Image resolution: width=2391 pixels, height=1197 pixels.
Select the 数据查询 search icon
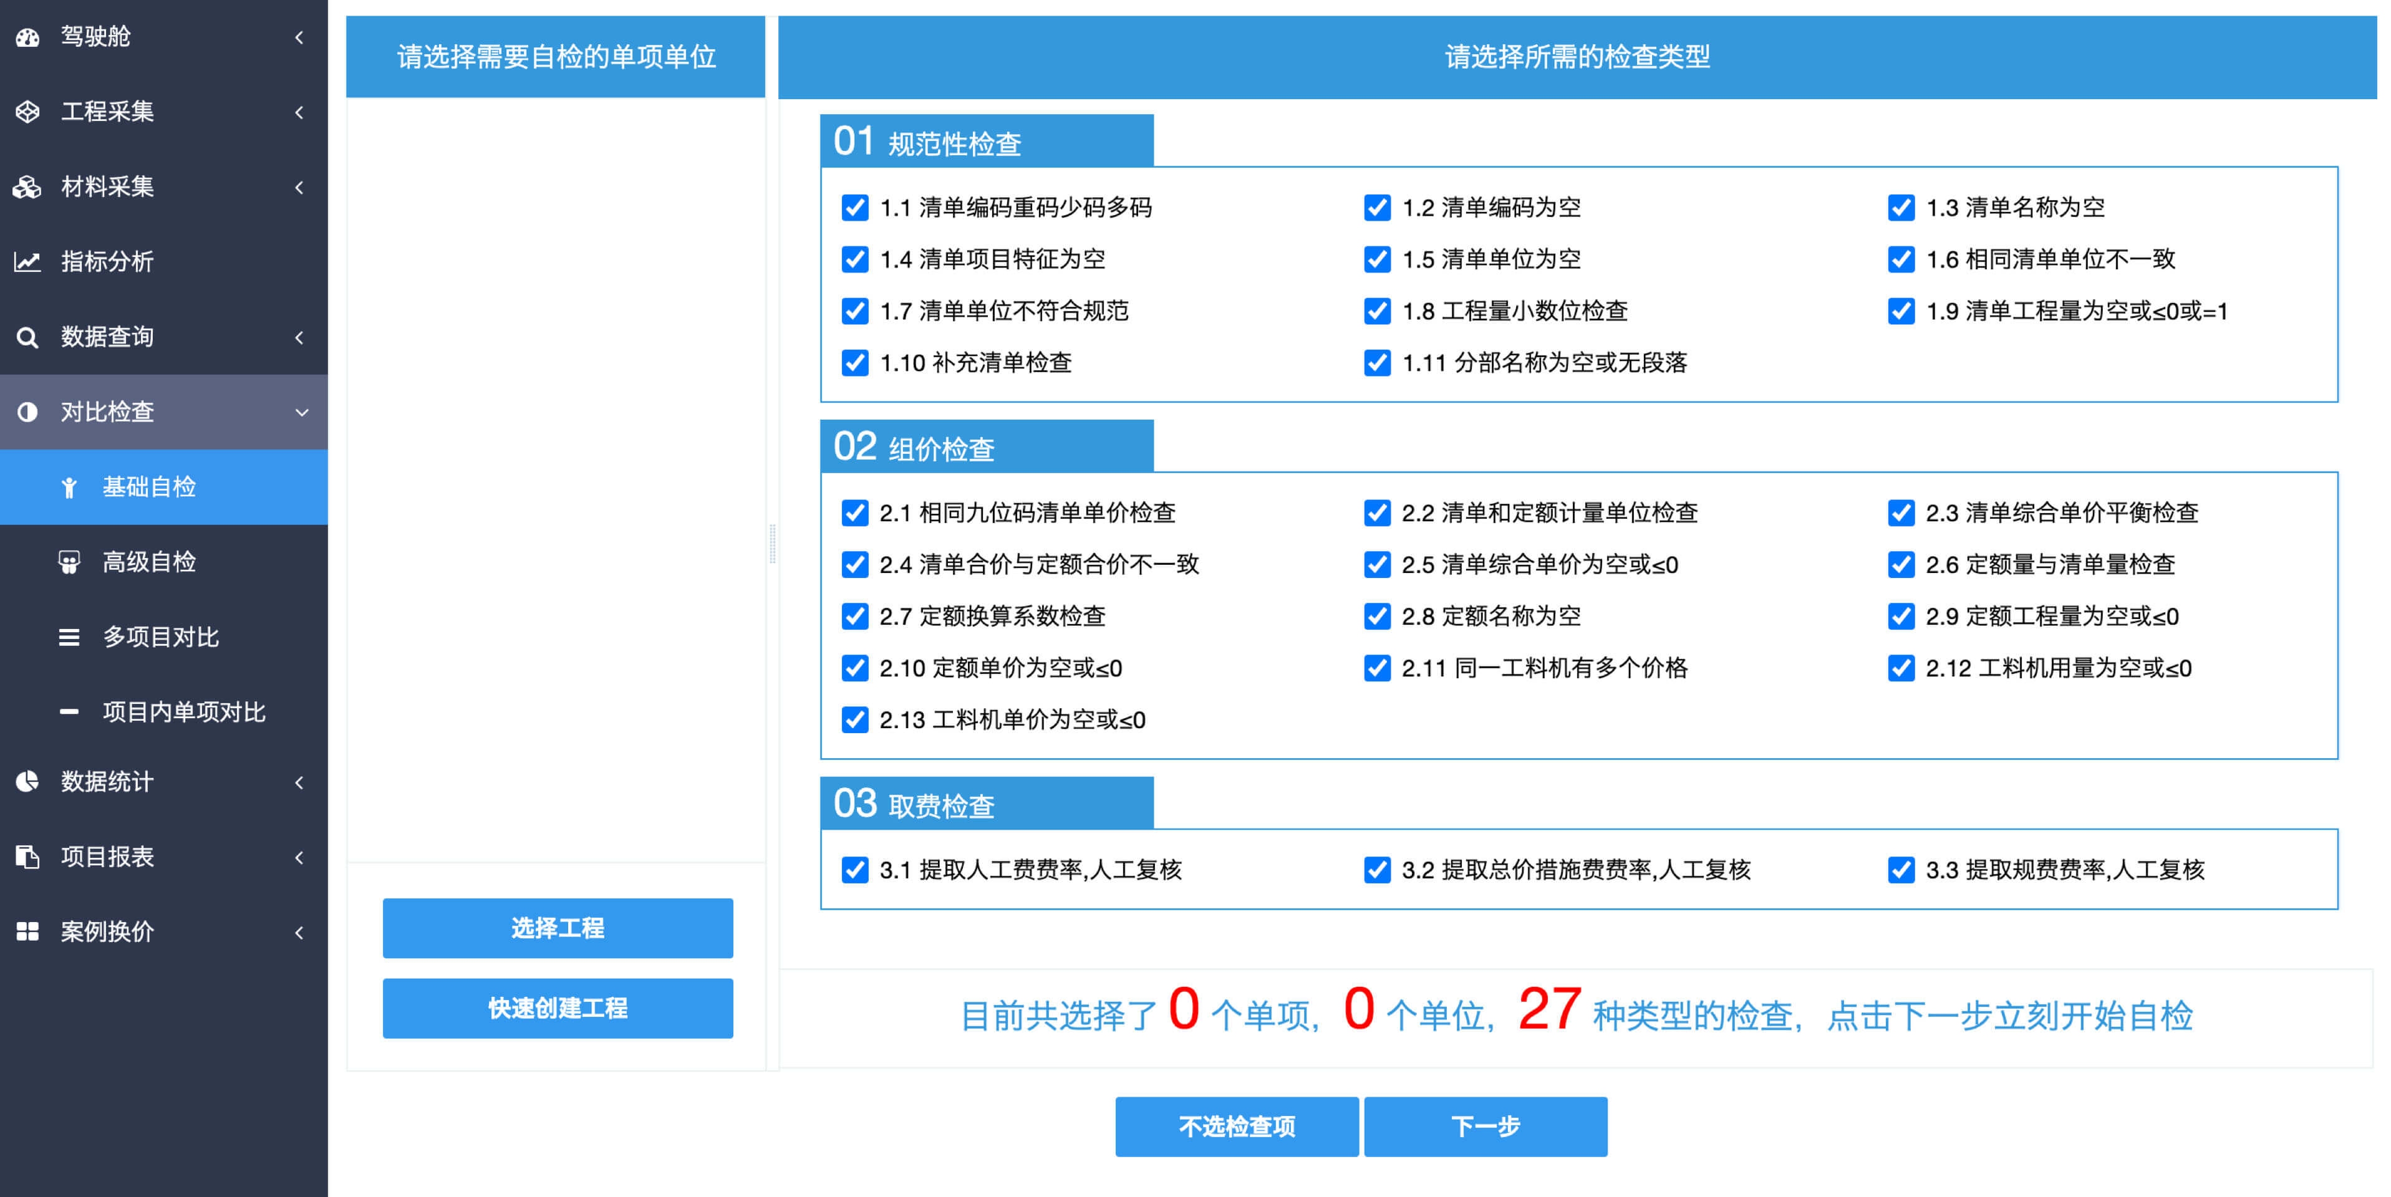pyautogui.click(x=27, y=337)
